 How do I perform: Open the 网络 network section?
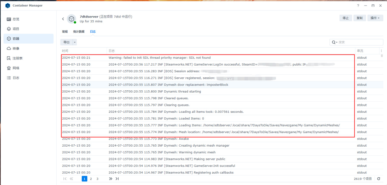28,68
